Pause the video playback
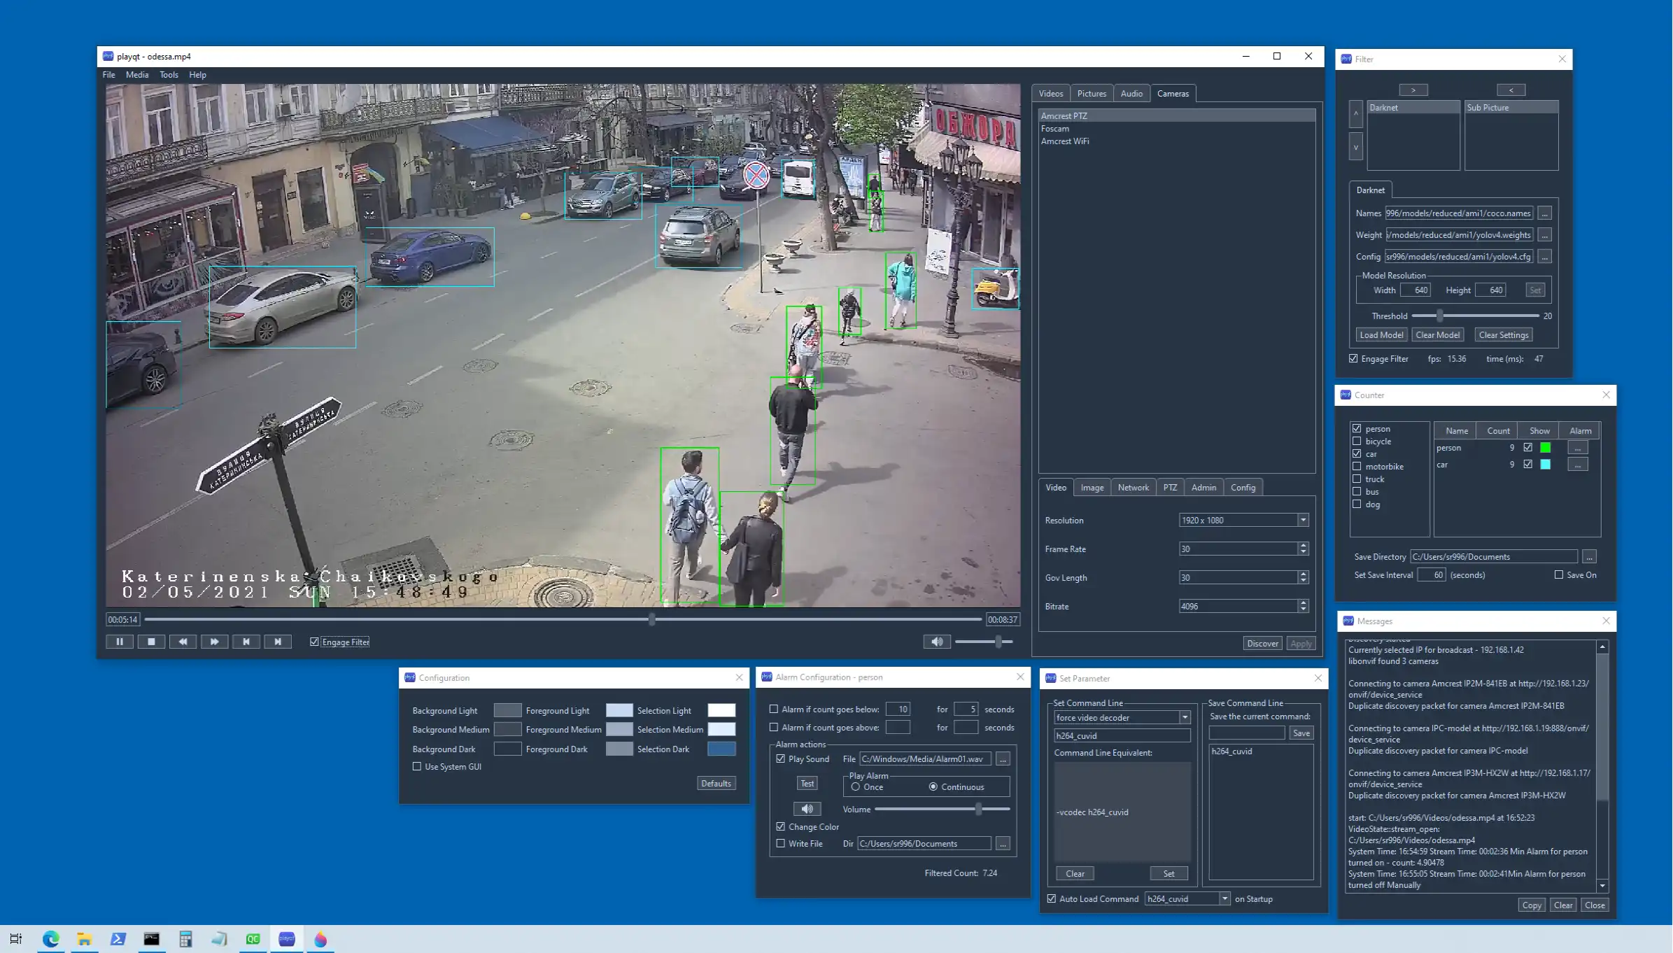 tap(120, 642)
